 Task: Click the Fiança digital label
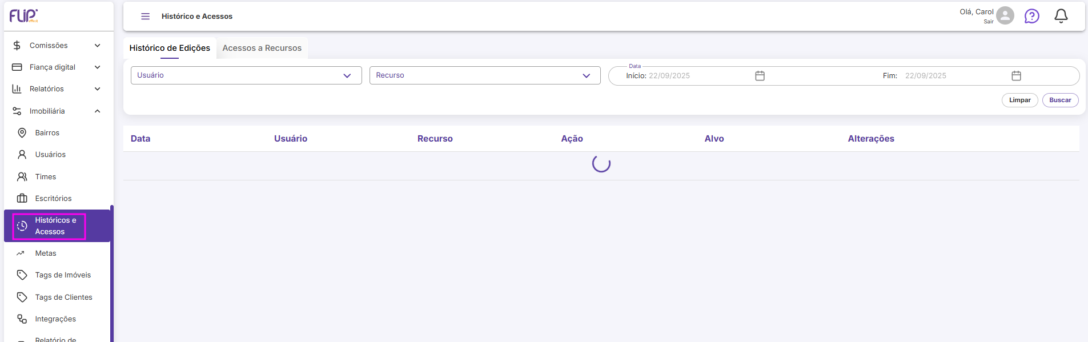pyautogui.click(x=53, y=67)
